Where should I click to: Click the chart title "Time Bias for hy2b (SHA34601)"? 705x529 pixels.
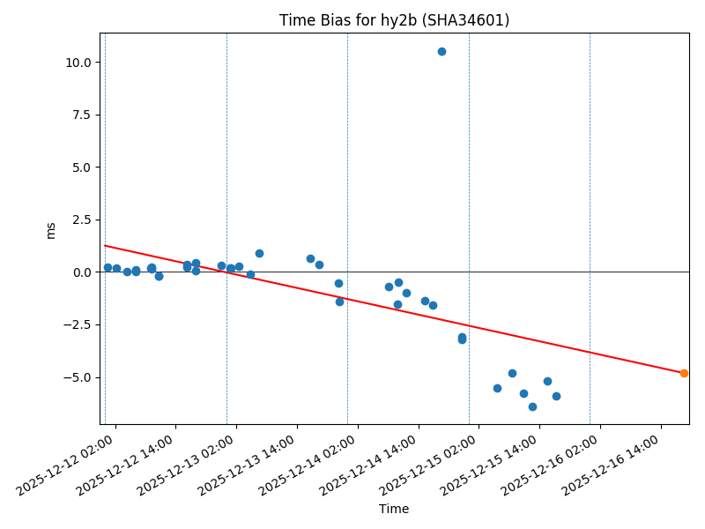394,20
